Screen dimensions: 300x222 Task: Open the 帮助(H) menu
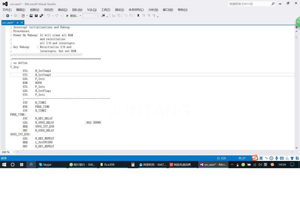pyautogui.click(x=183, y=10)
